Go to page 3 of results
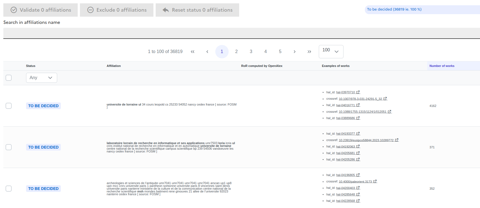This screenshot has width=480, height=208. tap(251, 52)
